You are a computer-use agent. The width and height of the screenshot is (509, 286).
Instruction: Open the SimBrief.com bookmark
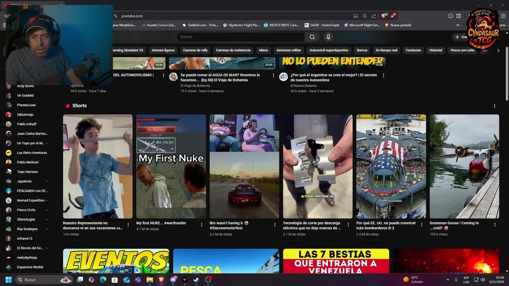click(200, 25)
